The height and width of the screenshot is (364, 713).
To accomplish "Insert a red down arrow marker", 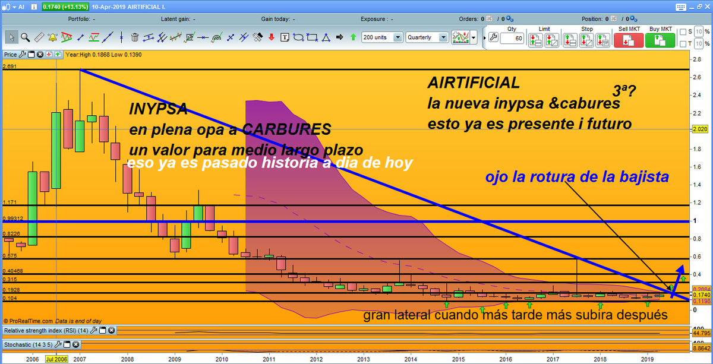I will [x=271, y=37].
